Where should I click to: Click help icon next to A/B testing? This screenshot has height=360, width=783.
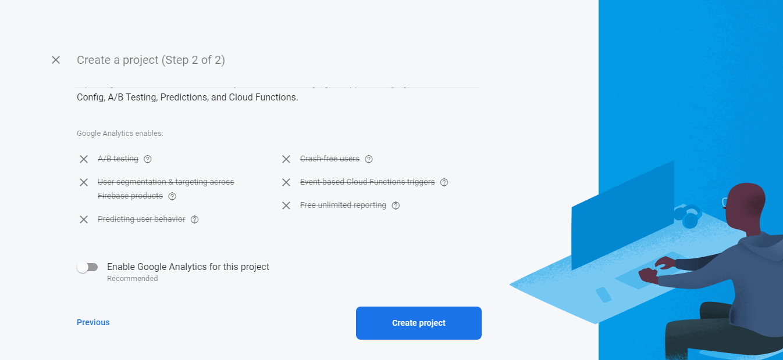(x=148, y=159)
